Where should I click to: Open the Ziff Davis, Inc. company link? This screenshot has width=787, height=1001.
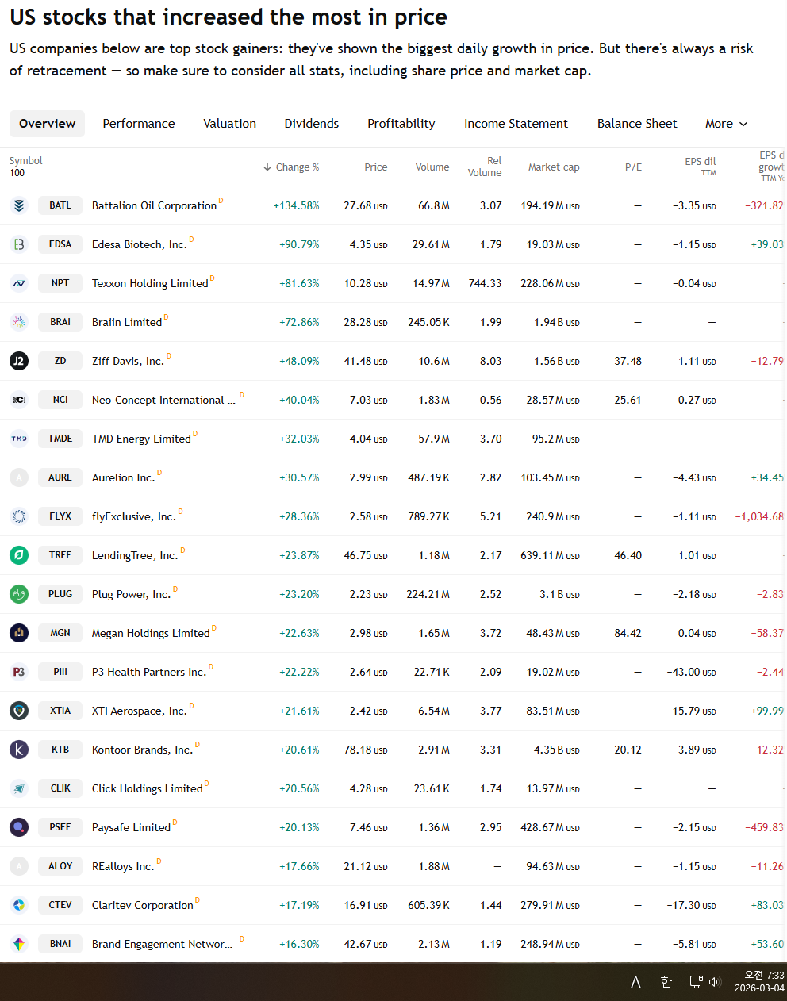click(128, 361)
